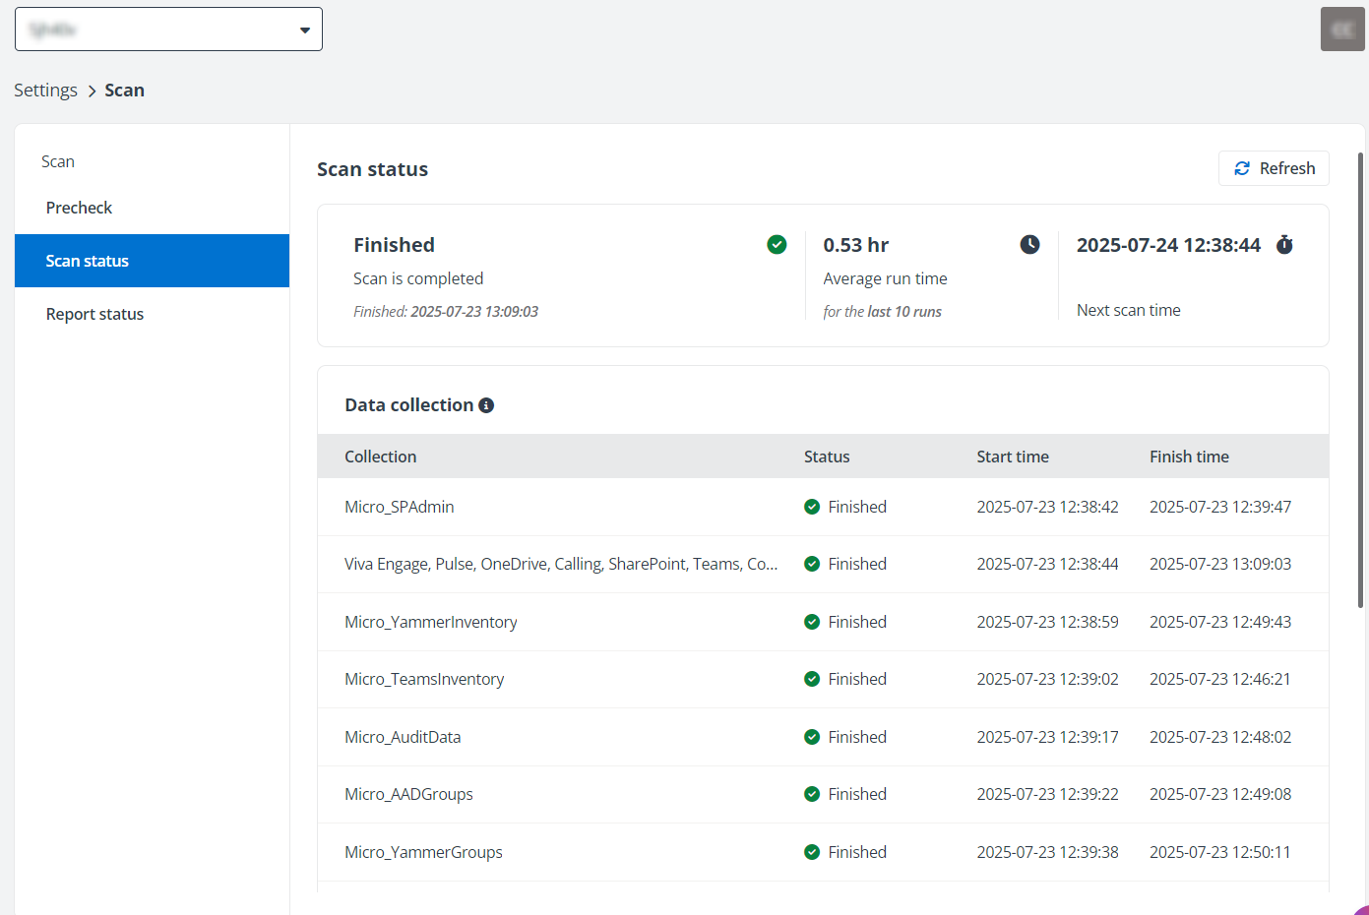The width and height of the screenshot is (1369, 915).
Task: Click the user avatar in the top-right corner
Action: [1341, 29]
